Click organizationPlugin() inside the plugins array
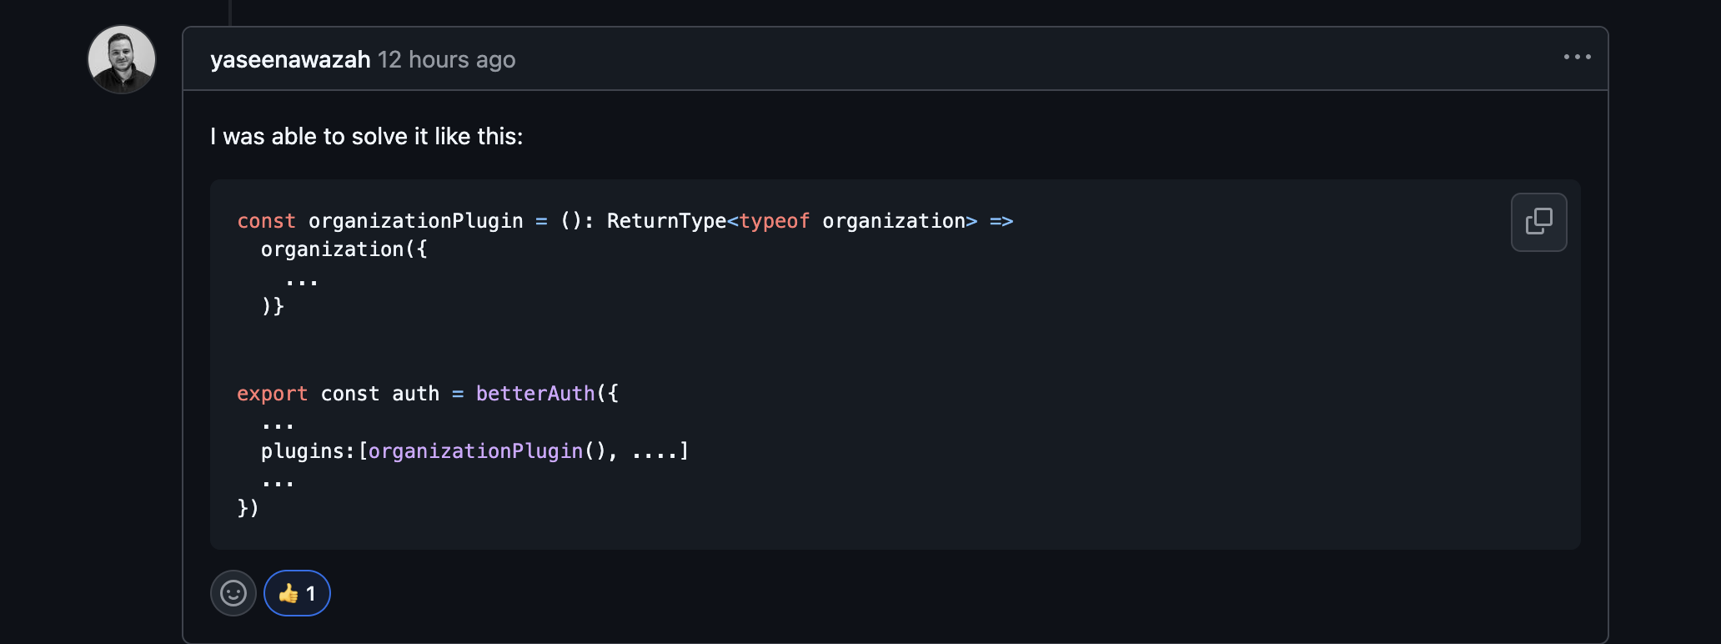 coord(475,451)
